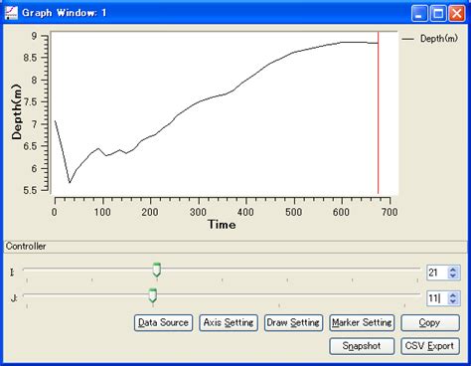The image size is (471, 366).
Task: Decrease the J value with down arrow
Action: (x=453, y=301)
